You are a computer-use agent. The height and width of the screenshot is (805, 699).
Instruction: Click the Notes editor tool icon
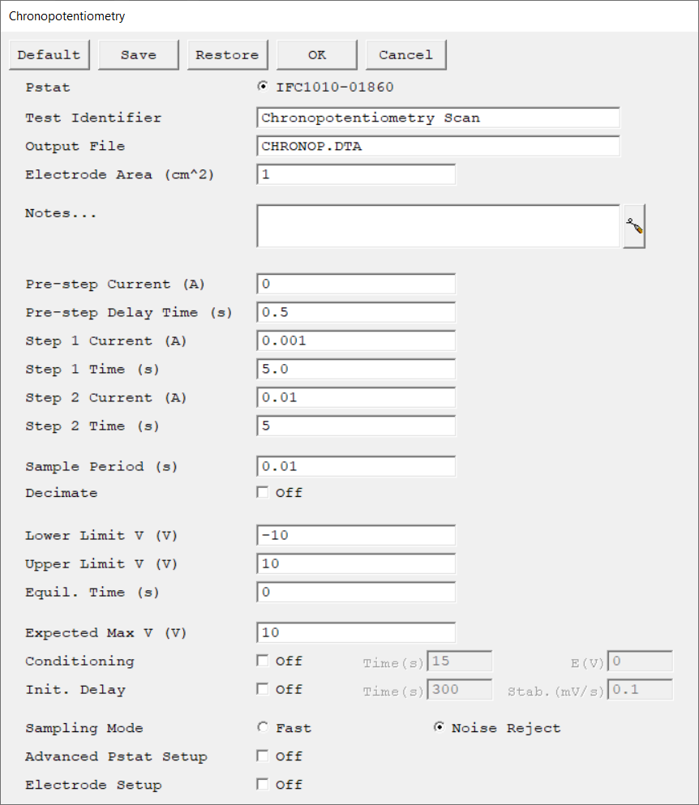[634, 226]
